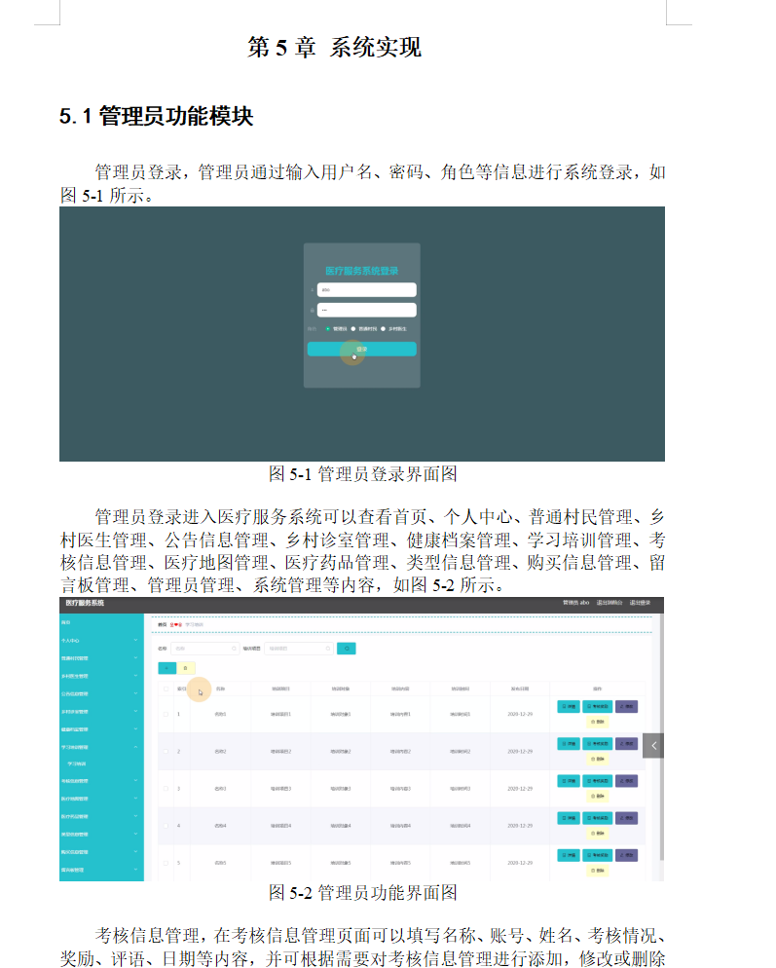The height and width of the screenshot is (968, 776).
Task: Expand the 个人中心 sidebar chevron
Action: (x=135, y=640)
